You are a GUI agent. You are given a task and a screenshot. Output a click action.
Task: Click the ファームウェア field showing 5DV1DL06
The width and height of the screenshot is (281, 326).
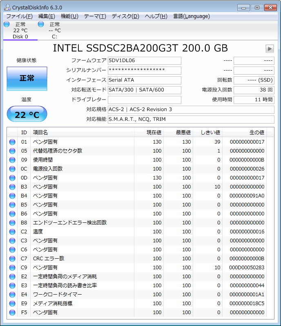[144, 61]
